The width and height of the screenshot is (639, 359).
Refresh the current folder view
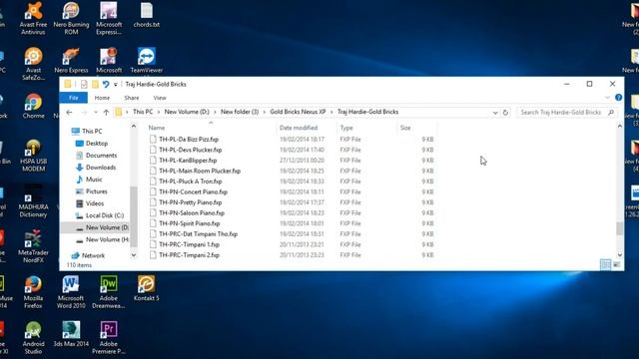tap(505, 113)
